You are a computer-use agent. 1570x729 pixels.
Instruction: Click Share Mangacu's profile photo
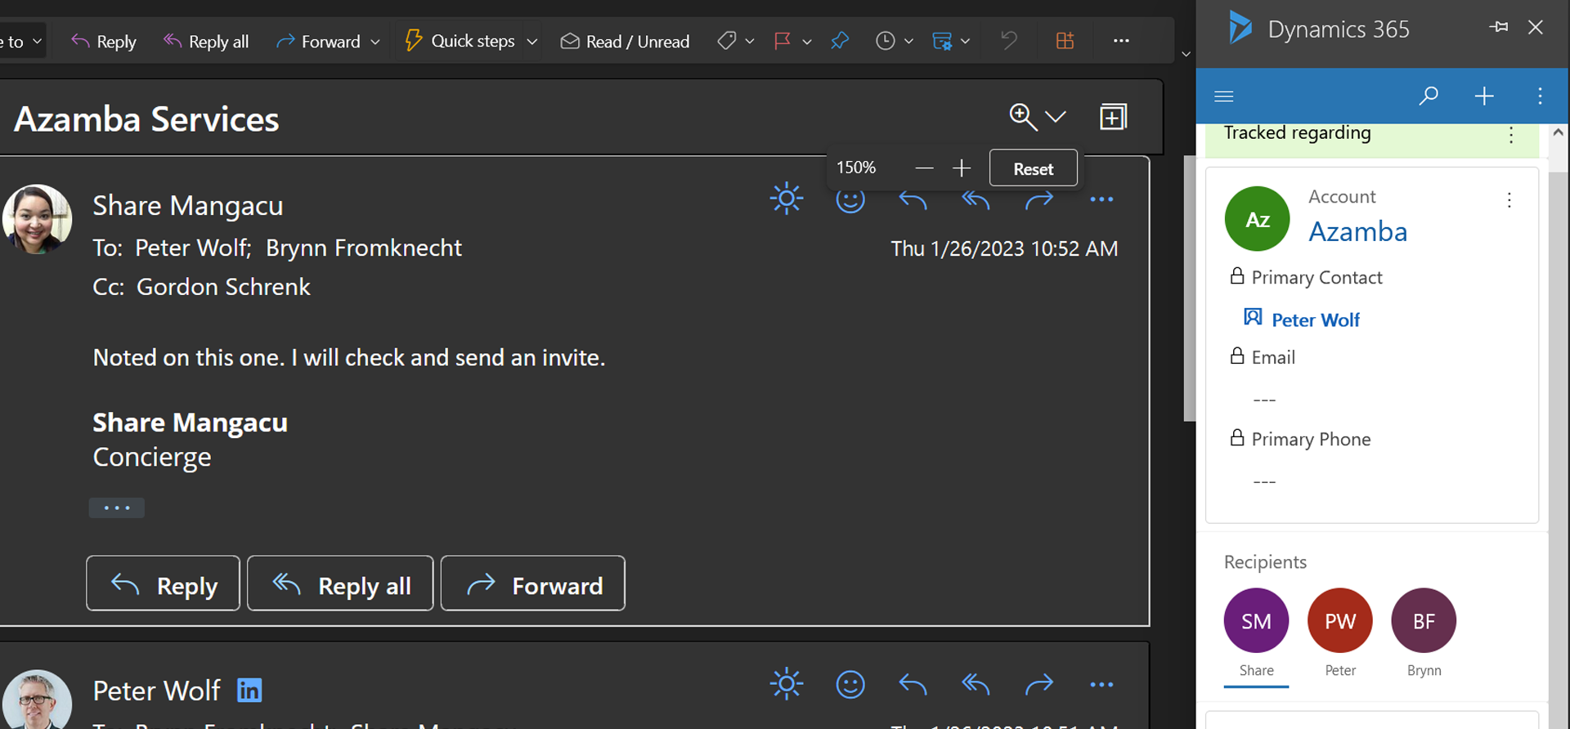pyautogui.click(x=37, y=219)
